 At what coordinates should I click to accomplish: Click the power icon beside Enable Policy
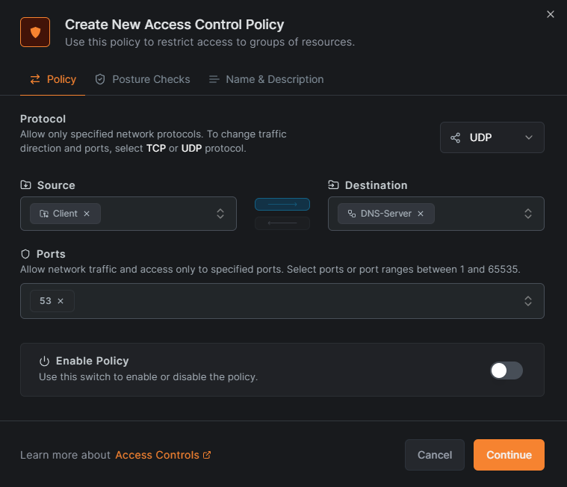44,361
